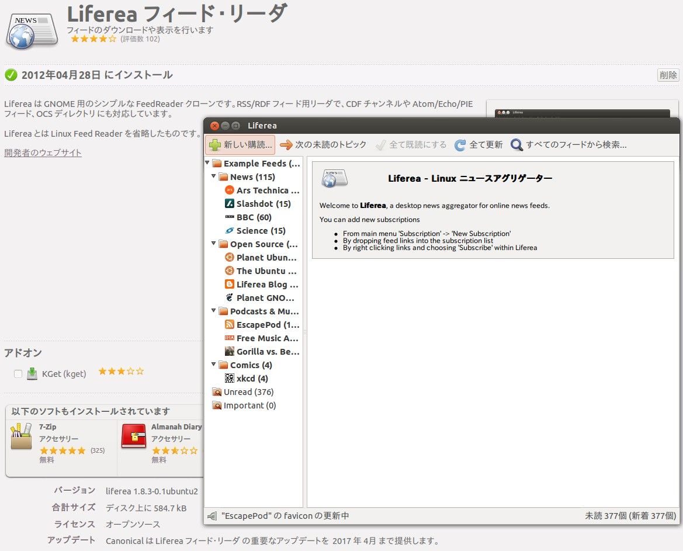
Task: Click the 未読 377個 status bar text
Action: [630, 516]
